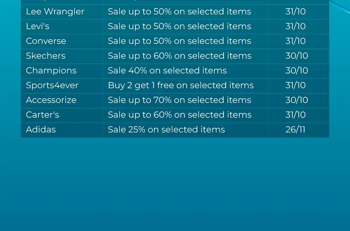Click Buy 2 get 1 free offer
Screen dimensions: 350x231
pyautogui.click(x=181, y=85)
